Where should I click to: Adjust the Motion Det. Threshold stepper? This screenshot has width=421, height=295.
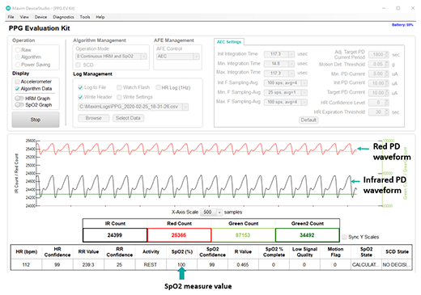pos(387,64)
